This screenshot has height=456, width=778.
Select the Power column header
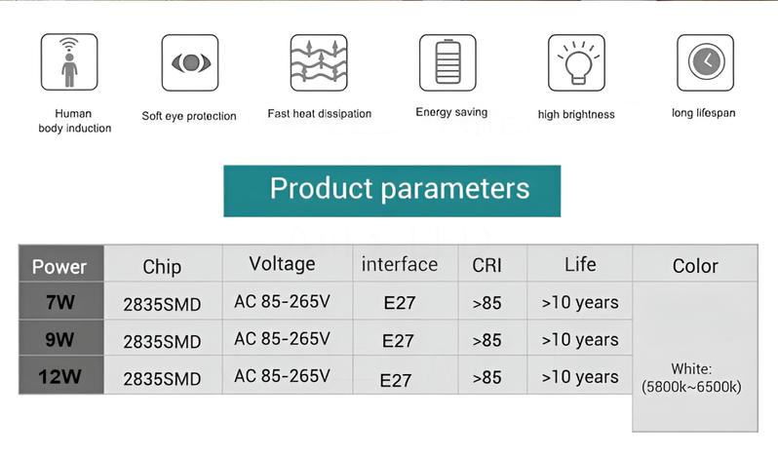(x=61, y=264)
